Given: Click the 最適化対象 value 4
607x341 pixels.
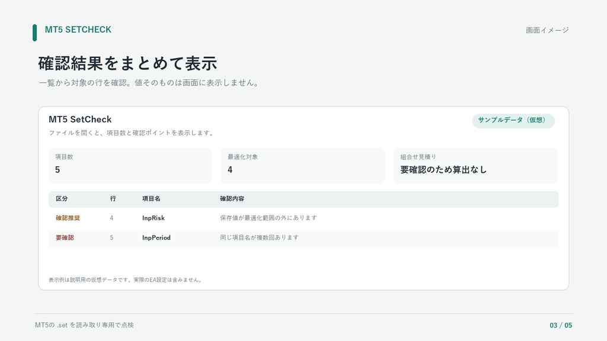Looking at the screenshot, I should [x=230, y=170].
